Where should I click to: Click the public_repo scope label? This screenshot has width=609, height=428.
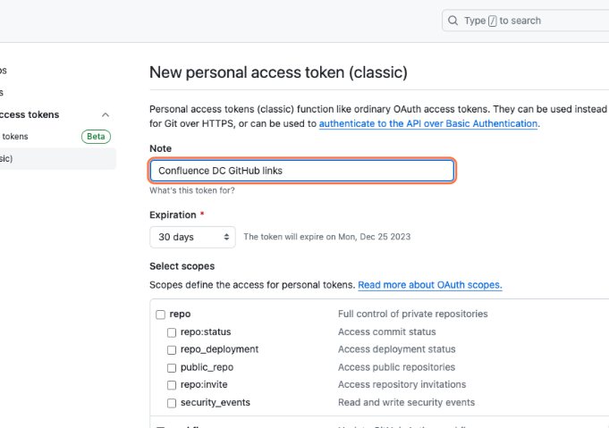coord(207,367)
